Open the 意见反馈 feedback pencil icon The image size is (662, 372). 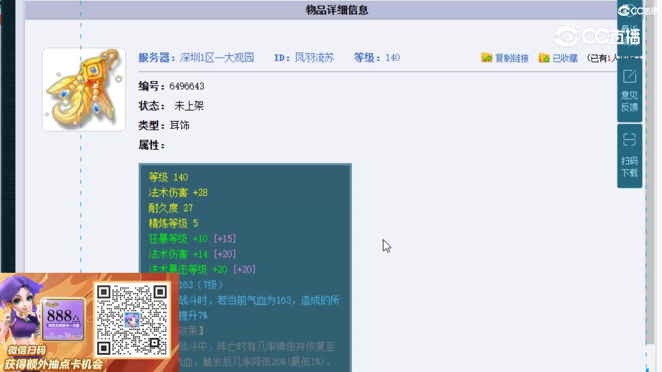coord(629,76)
